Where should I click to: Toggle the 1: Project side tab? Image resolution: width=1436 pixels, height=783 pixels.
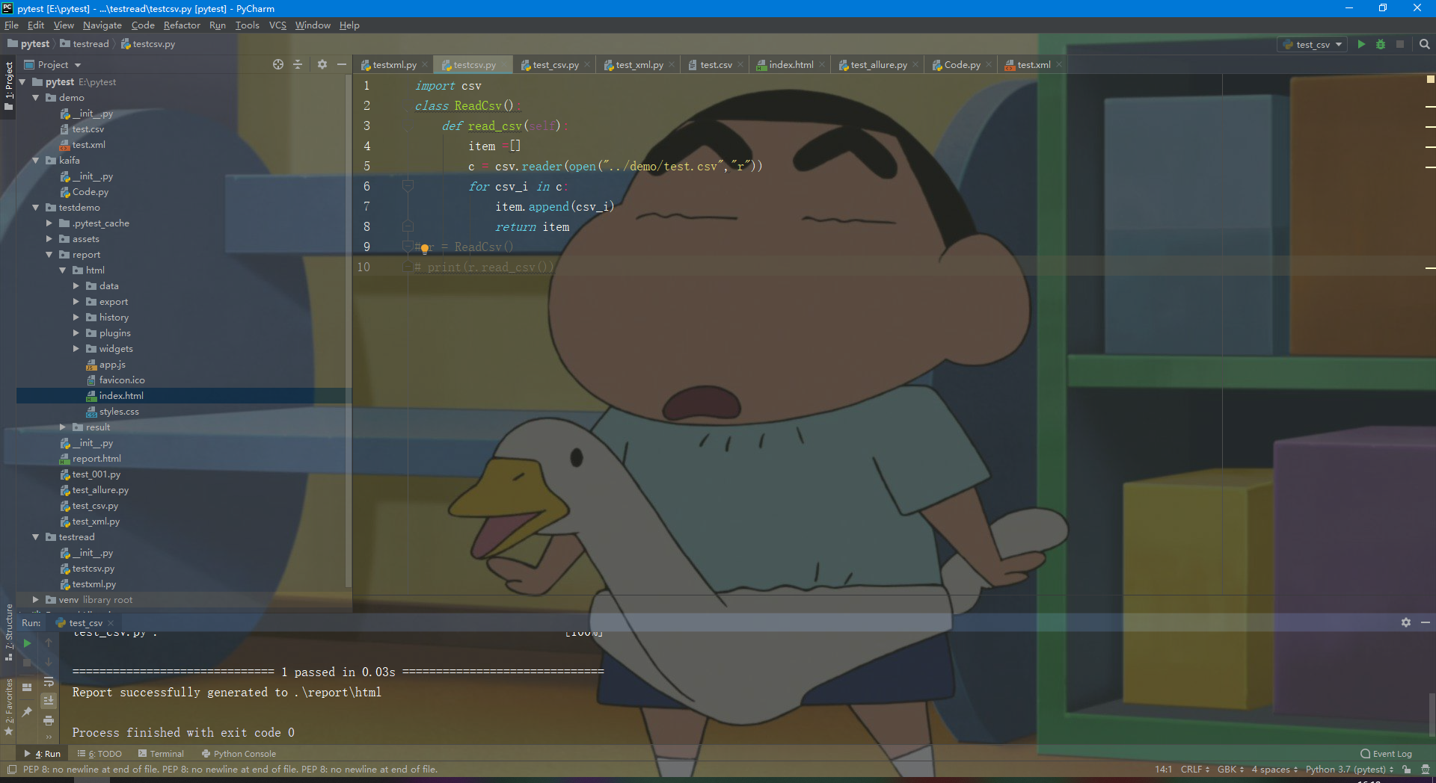9,84
